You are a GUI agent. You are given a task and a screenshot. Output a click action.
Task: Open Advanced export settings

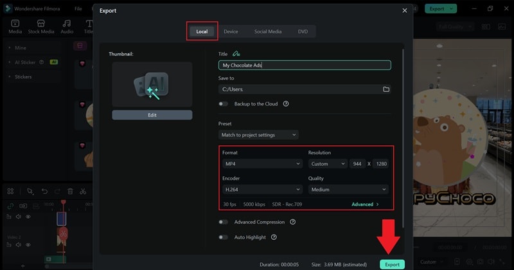click(x=365, y=204)
